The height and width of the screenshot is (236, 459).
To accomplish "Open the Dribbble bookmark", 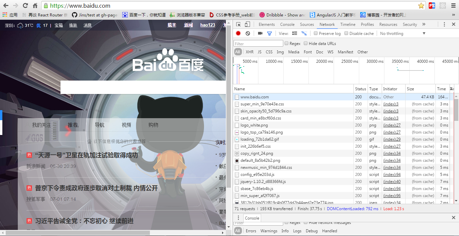I will (282, 15).
